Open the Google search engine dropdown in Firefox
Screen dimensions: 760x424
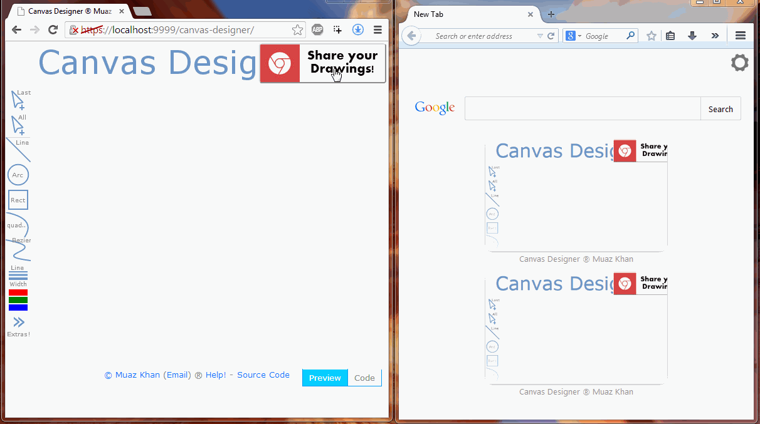tap(573, 36)
